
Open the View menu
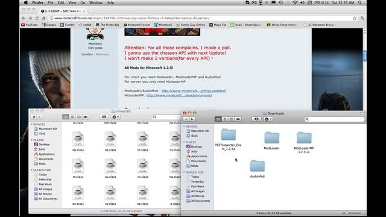pos(72,2)
